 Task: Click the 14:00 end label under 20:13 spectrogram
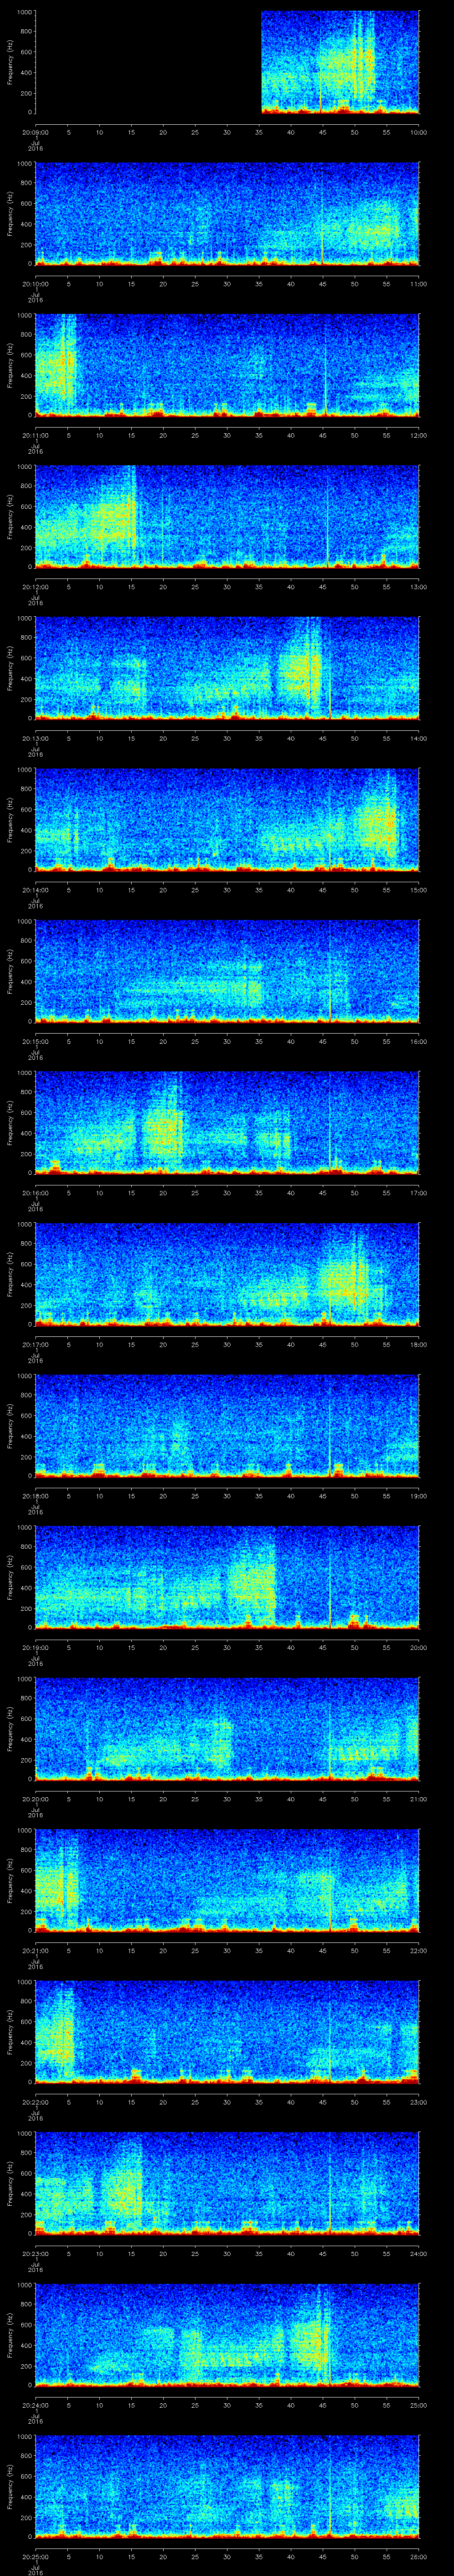[x=418, y=738]
